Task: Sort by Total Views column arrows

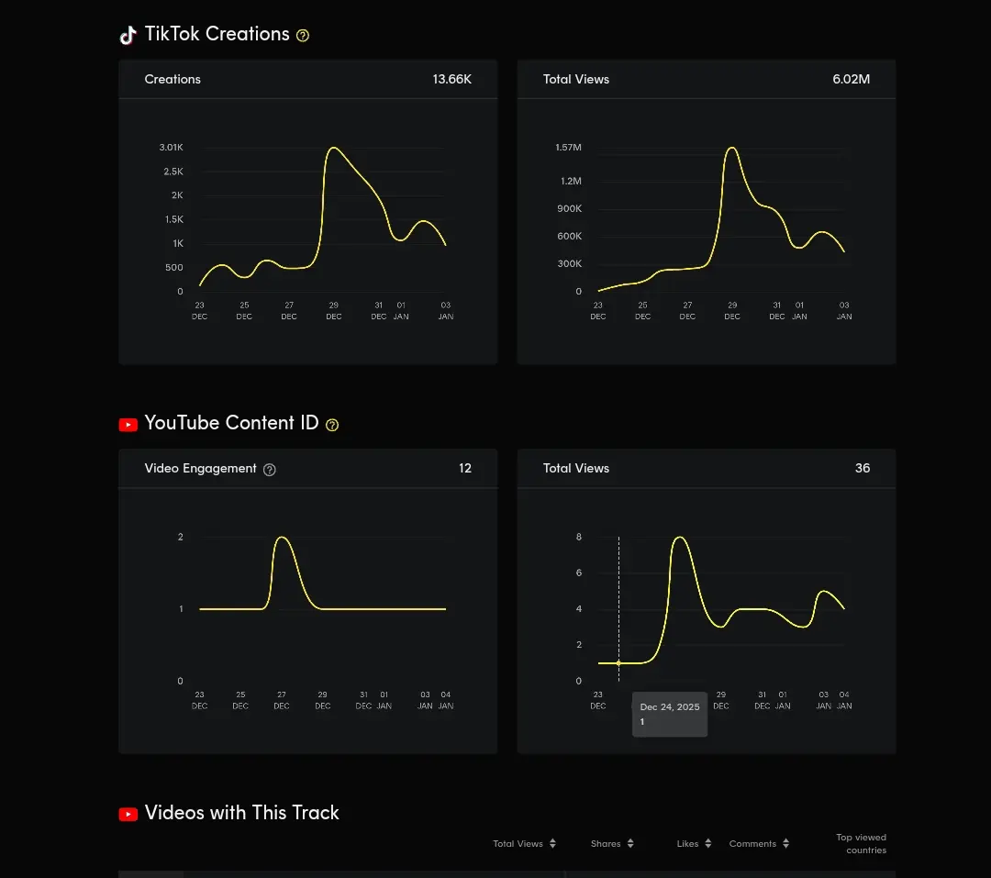Action: point(552,843)
